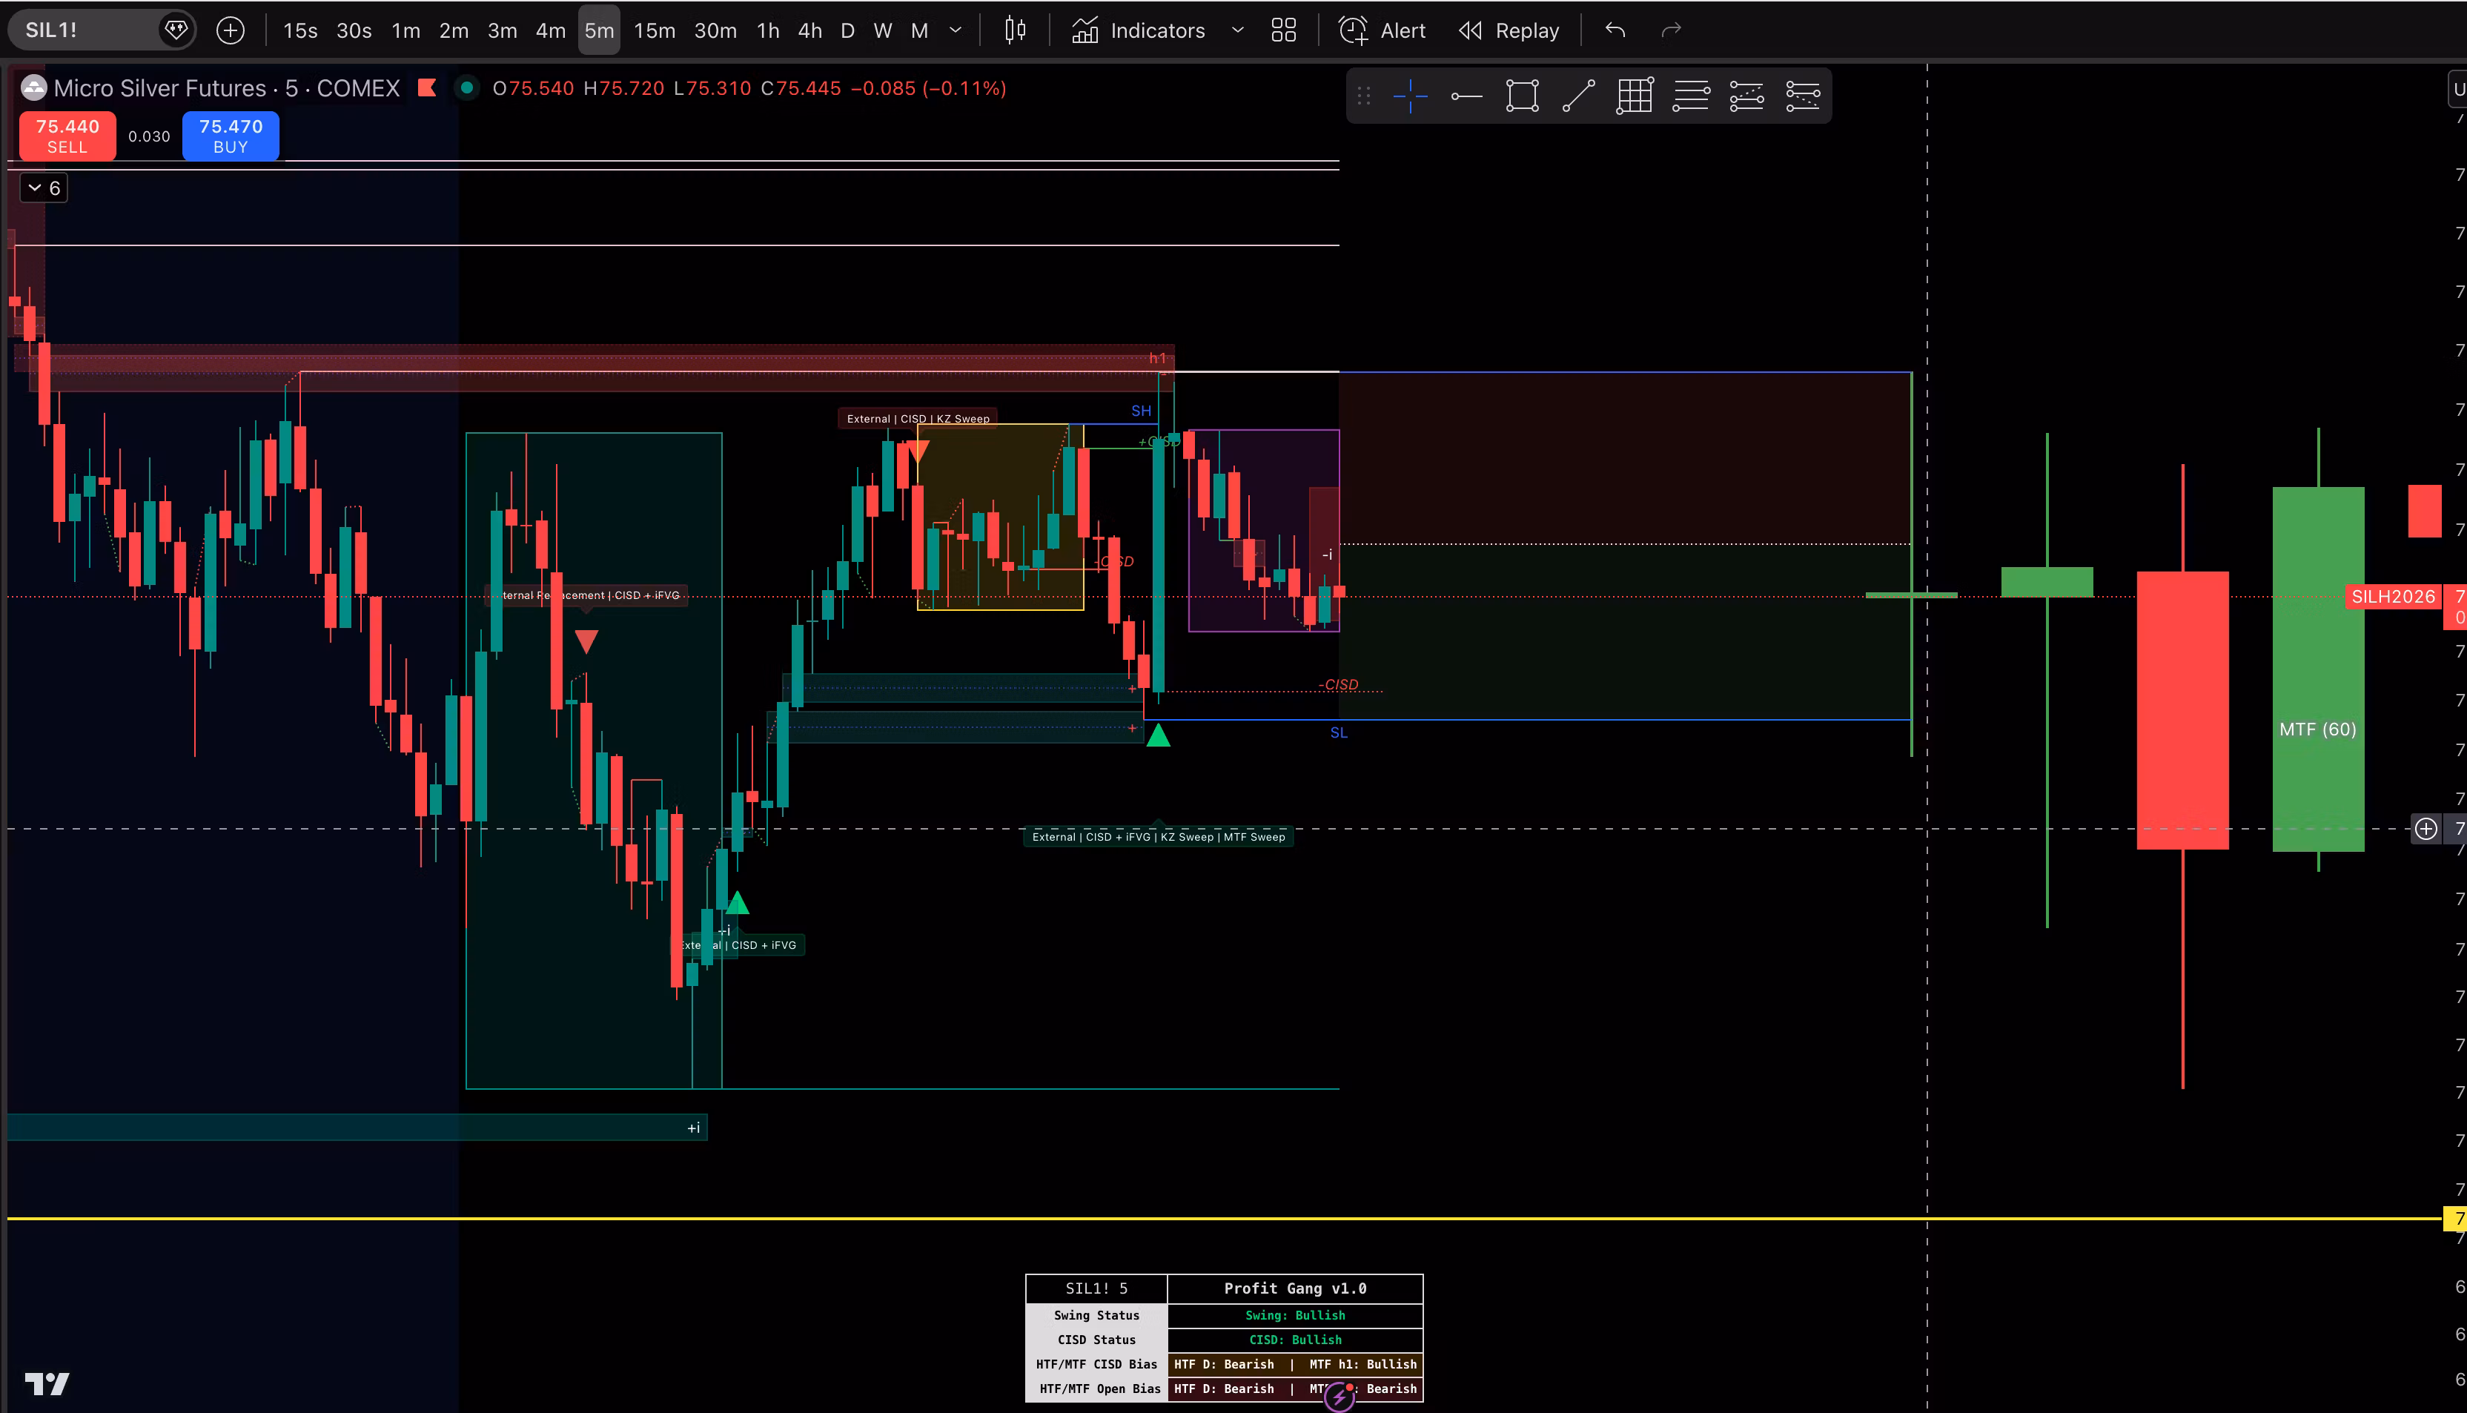Screen dimensions: 2467x1413
Task: Select the Fib retracement tool
Action: pyautogui.click(x=1691, y=96)
